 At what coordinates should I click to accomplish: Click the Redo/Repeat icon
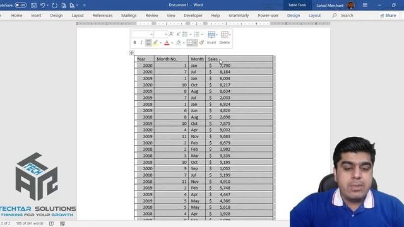(55, 5)
